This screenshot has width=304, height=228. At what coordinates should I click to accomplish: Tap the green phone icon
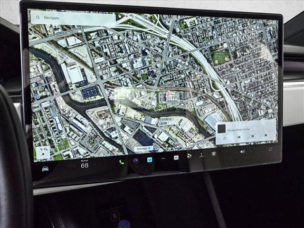click(122, 162)
